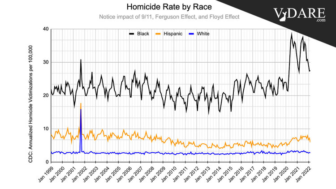
Task: Select the 'Black' legend label
Action: coord(143,34)
